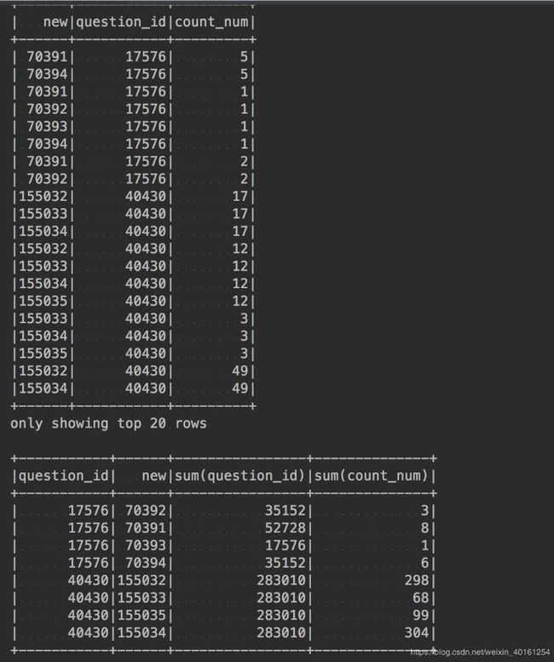Click the 155035 row with count_num 12
This screenshot has width=554, height=662.
pyautogui.click(x=134, y=301)
